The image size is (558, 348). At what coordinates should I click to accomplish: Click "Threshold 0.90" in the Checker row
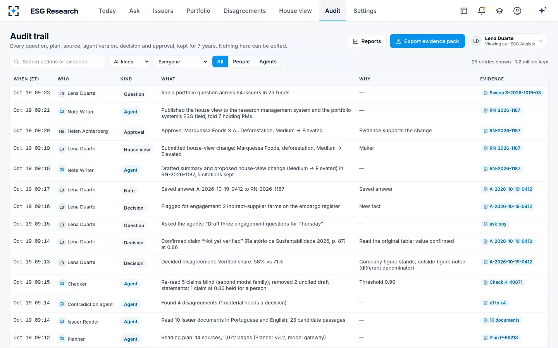tap(377, 282)
